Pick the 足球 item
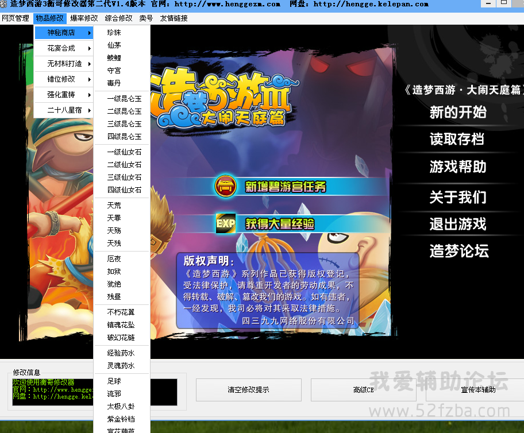Viewport: 524px width, 433px height. click(122, 381)
